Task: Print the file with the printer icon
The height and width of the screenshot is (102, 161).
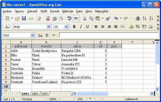Action: 54,19
